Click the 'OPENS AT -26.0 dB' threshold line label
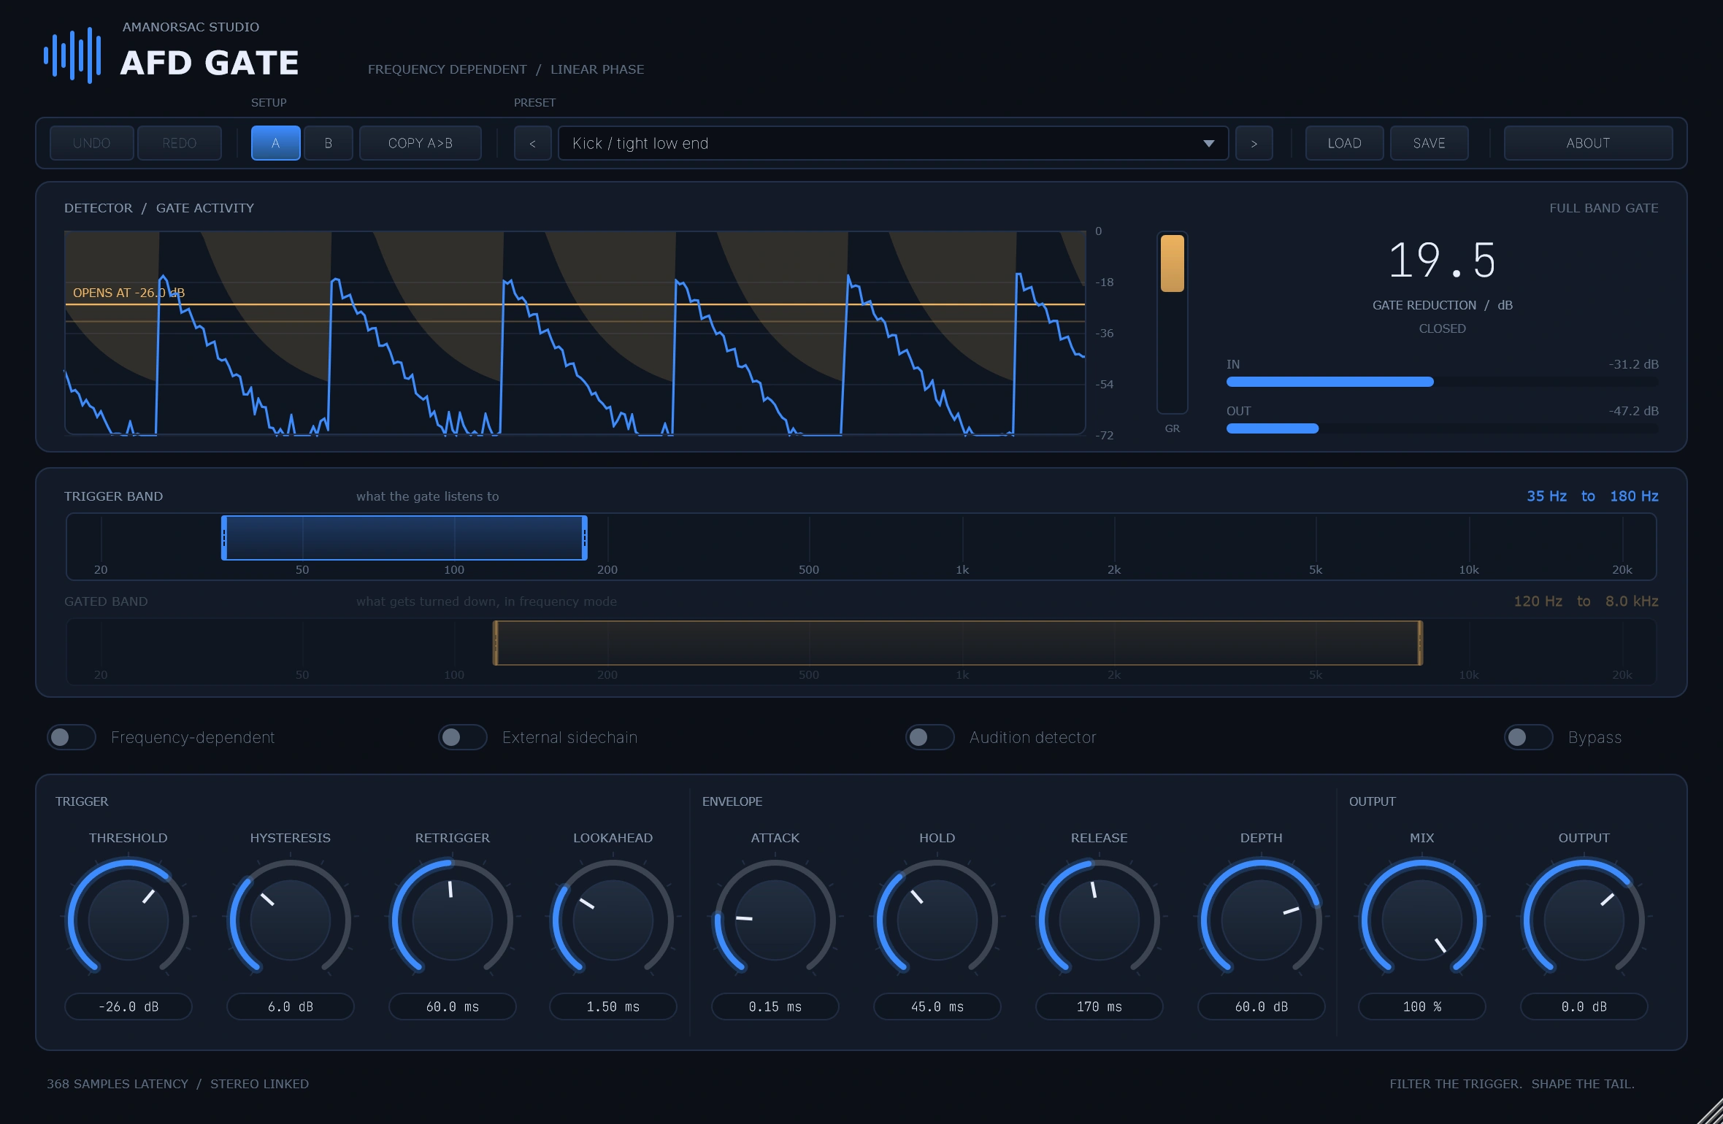1723x1124 pixels. 128,293
